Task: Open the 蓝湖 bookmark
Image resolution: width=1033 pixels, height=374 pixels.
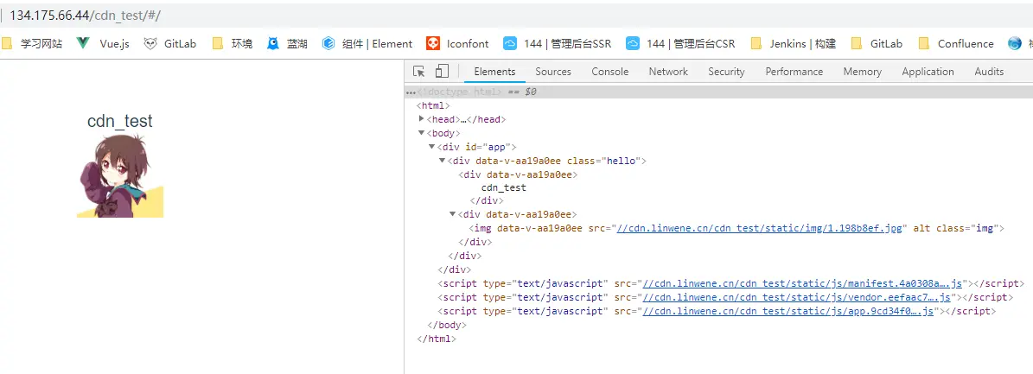Action: pos(287,43)
